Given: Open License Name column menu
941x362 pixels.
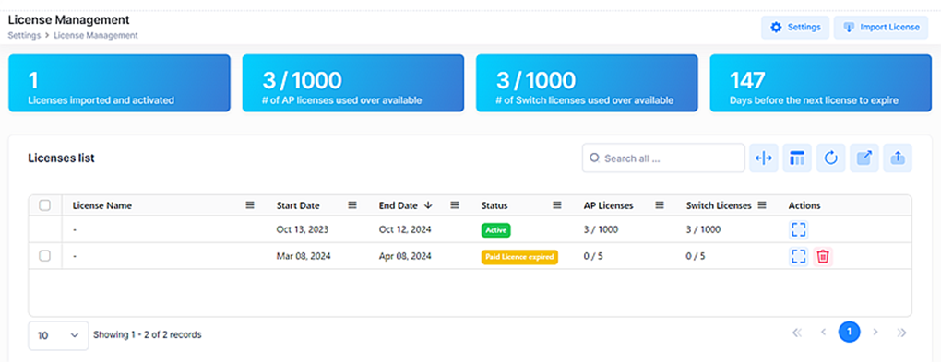Looking at the screenshot, I should pos(250,205).
